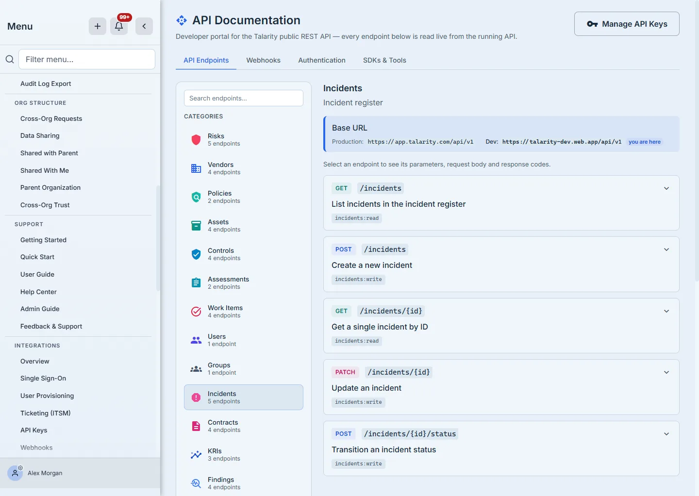Open the SDKs & Tools tab
The height and width of the screenshot is (496, 699).
384,60
